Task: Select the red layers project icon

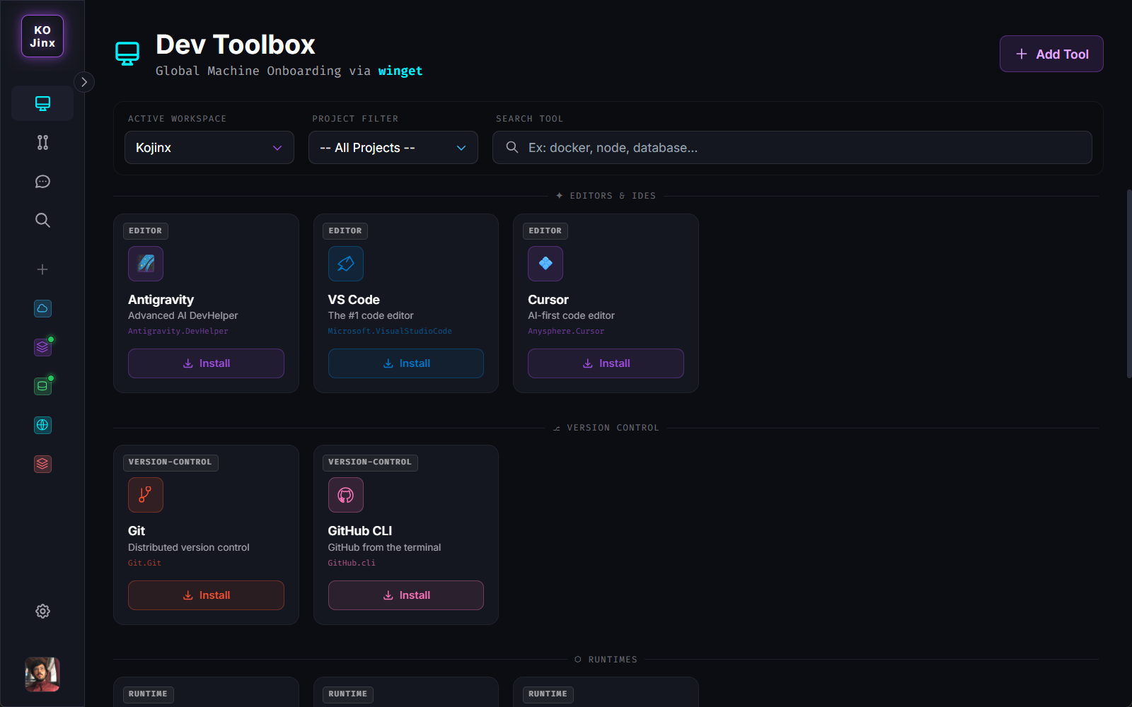Action: pos(42,464)
